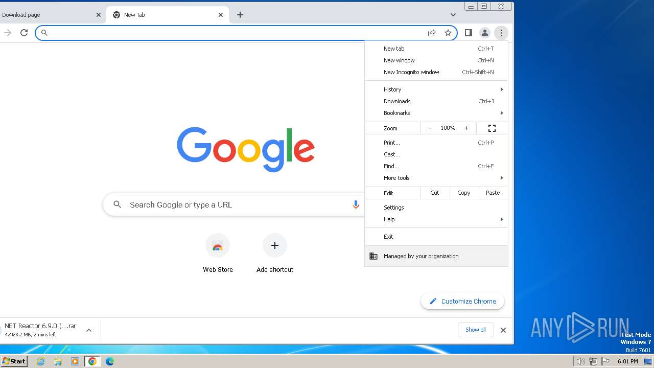Close the Download page tab
Screen dimensions: 654x368
point(99,15)
